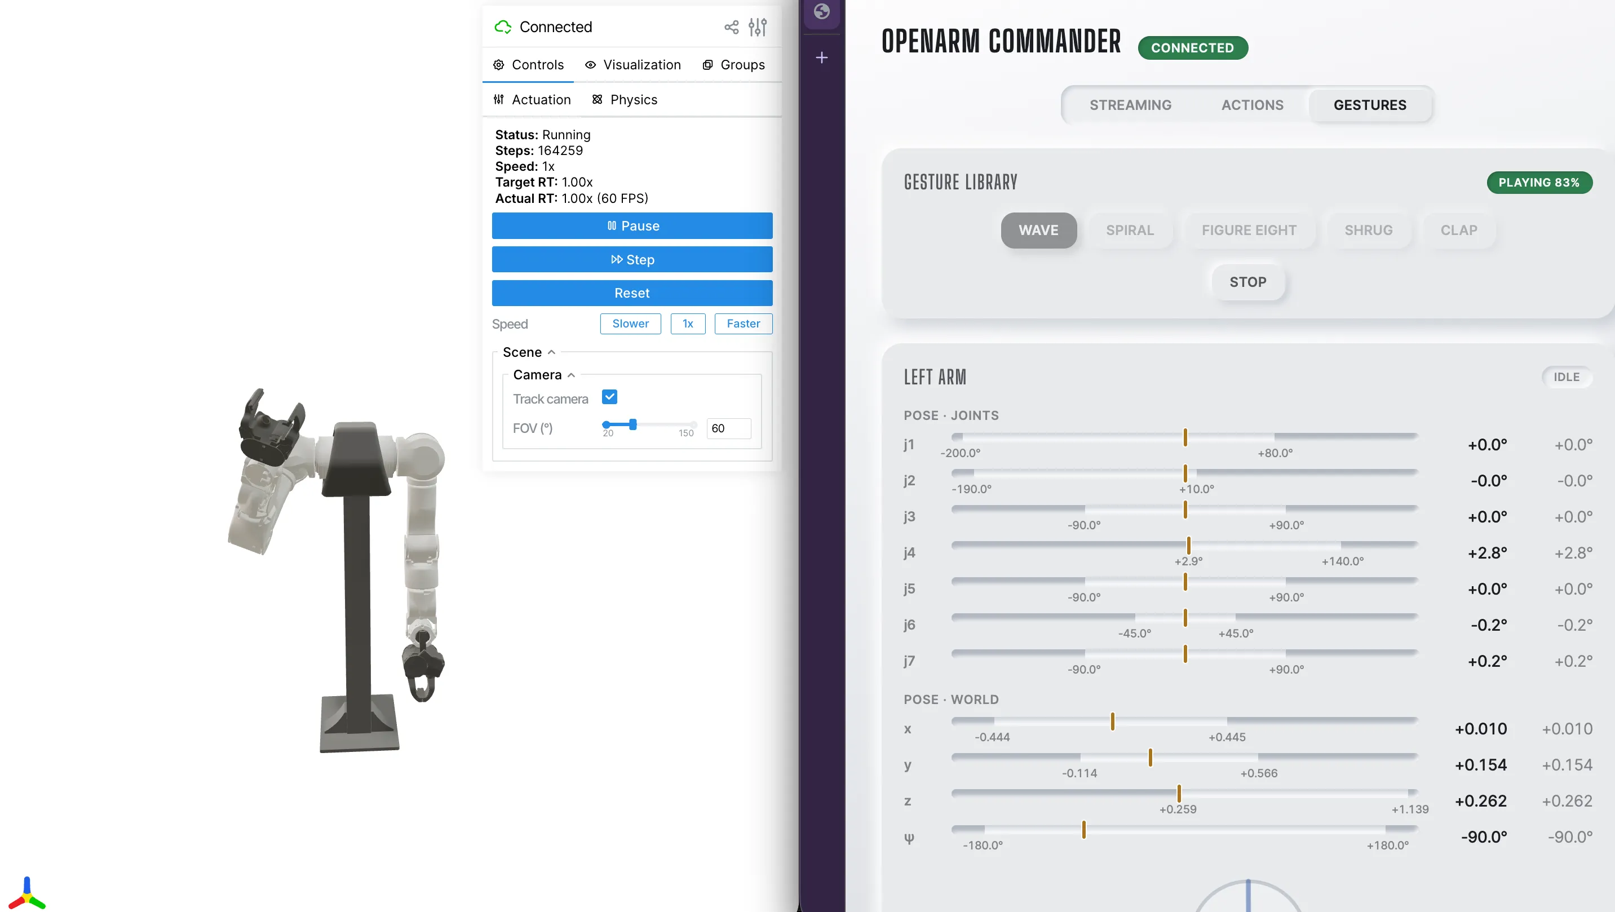This screenshot has height=912, width=1615.
Task: Click the Reset simulation button
Action: pyautogui.click(x=632, y=293)
